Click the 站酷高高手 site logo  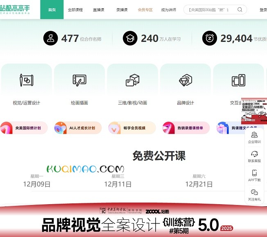15,9
